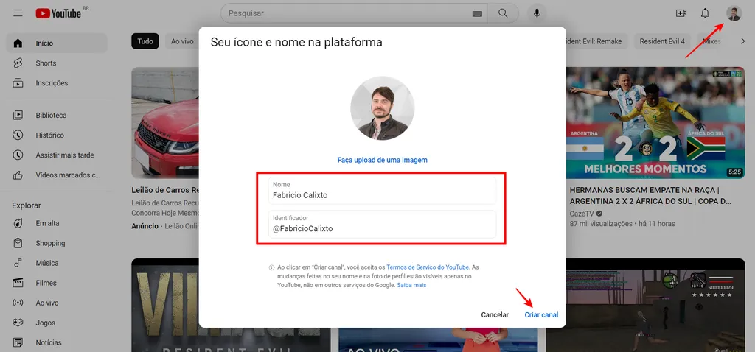The width and height of the screenshot is (755, 352).
Task: Show more filter chips with right chevron
Action: [x=742, y=41]
